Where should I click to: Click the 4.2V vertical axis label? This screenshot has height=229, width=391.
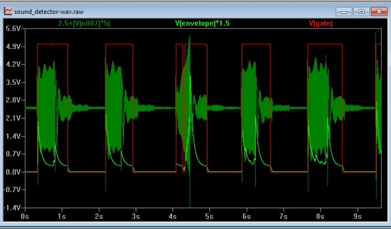tap(13, 64)
